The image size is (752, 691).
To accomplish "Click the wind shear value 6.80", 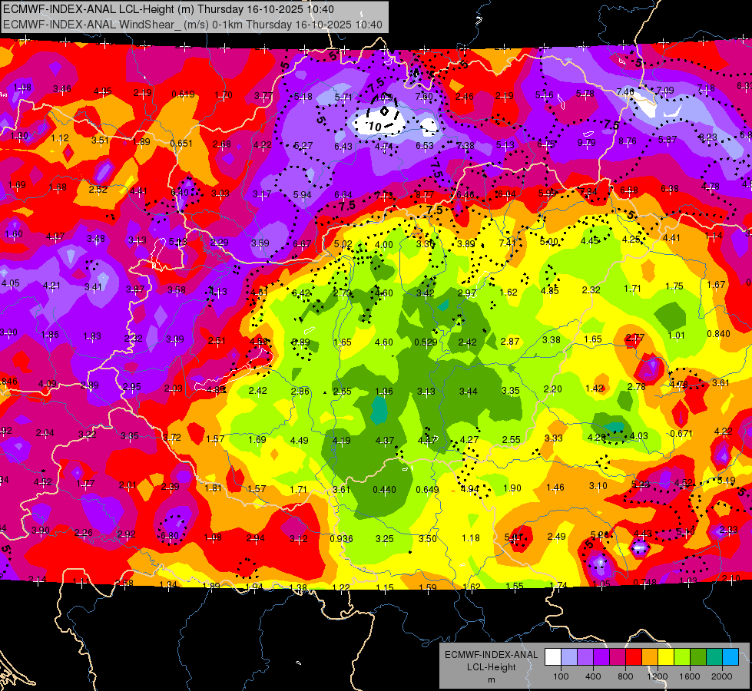I will click(x=170, y=536).
